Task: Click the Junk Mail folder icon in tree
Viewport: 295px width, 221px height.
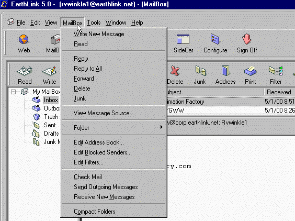Action: point(36,142)
